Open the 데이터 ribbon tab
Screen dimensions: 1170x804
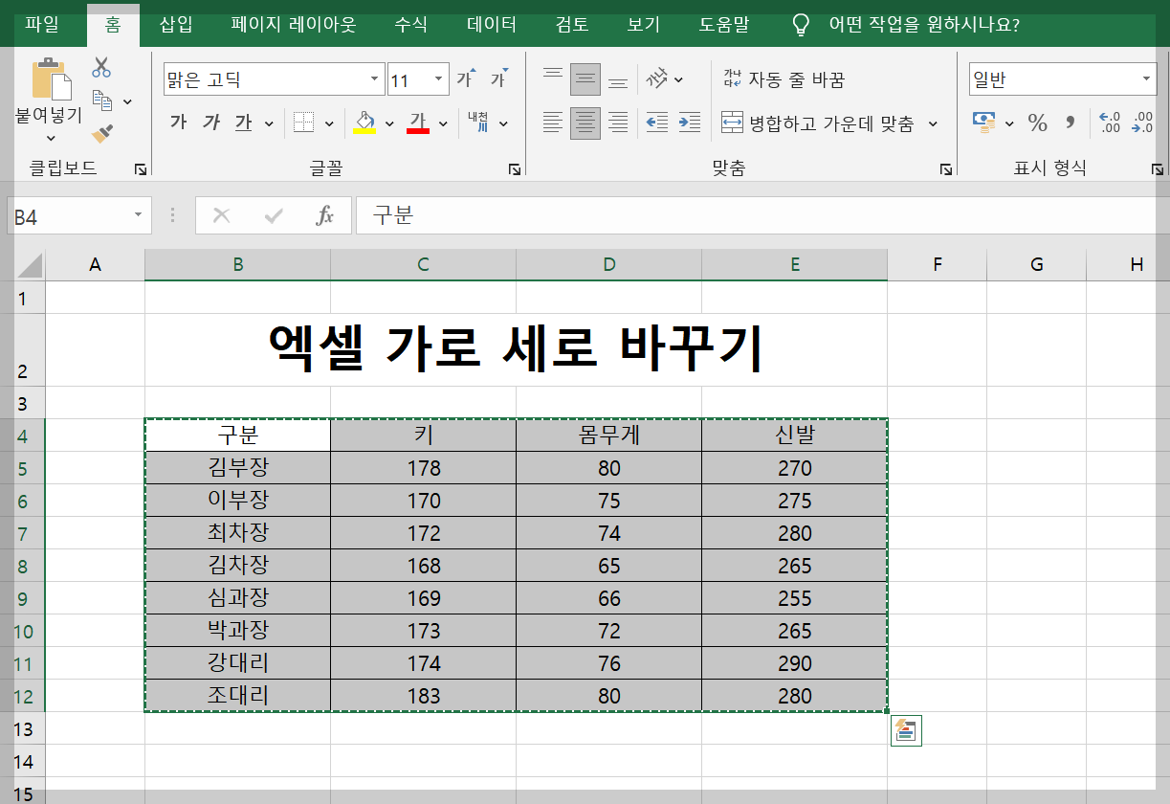(x=491, y=26)
